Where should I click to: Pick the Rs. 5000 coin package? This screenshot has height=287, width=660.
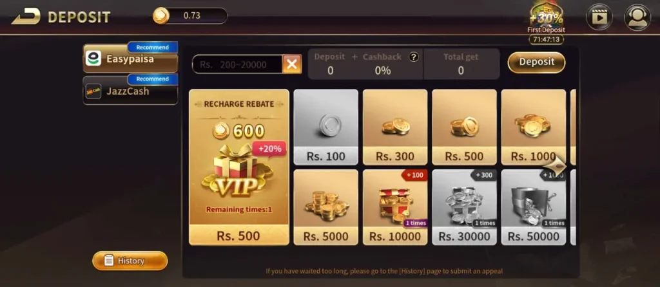pos(325,207)
